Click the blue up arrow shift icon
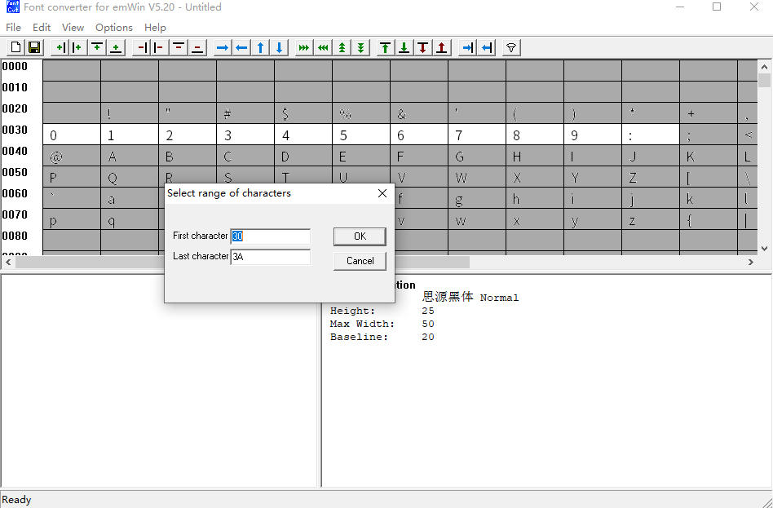Screen dimensions: 773x508 pos(260,47)
